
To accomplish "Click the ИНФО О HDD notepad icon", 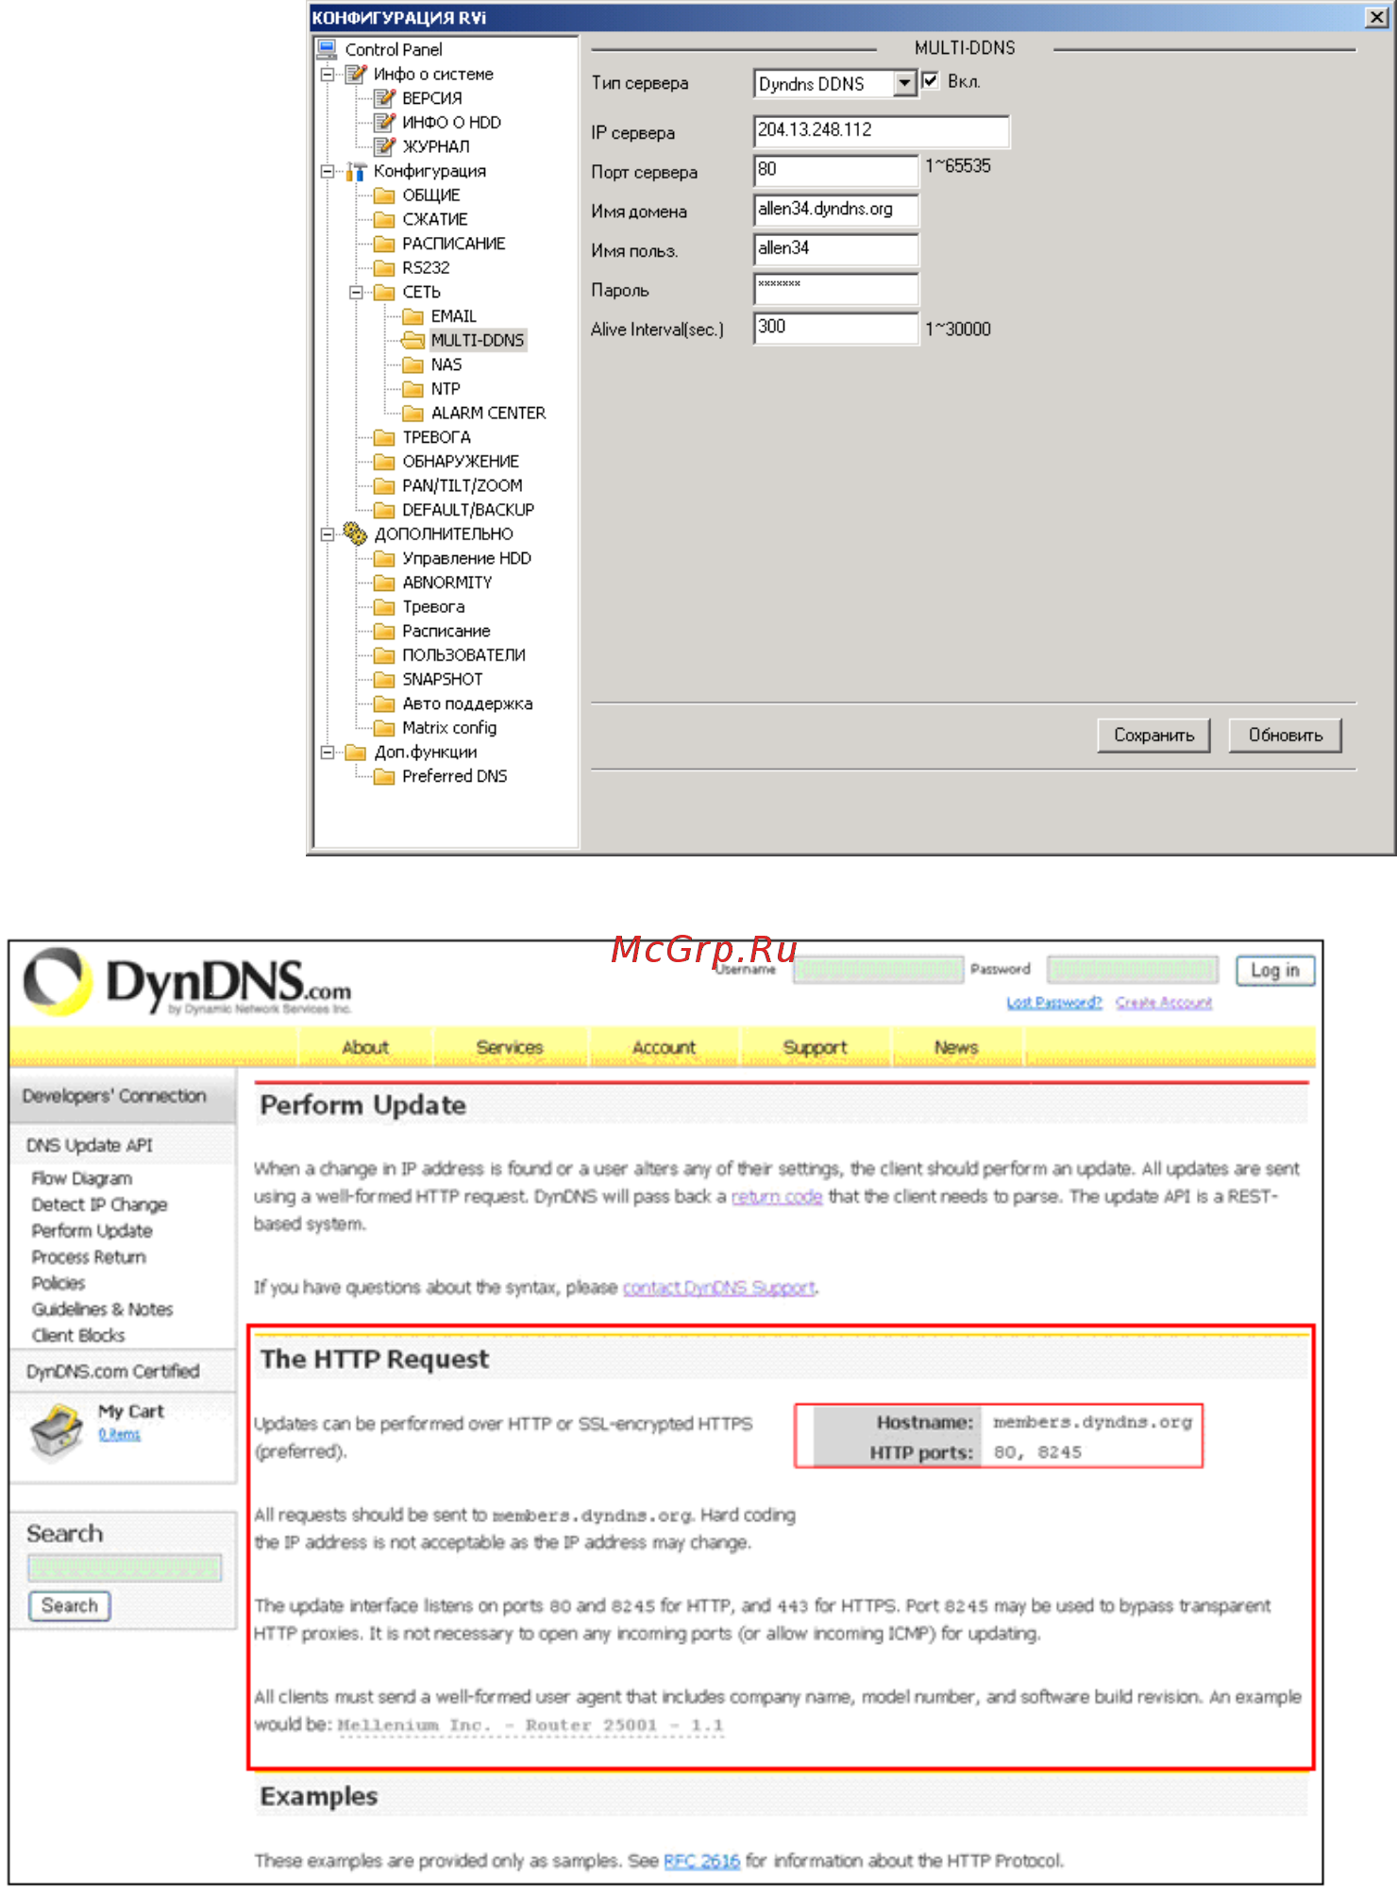I will point(384,122).
